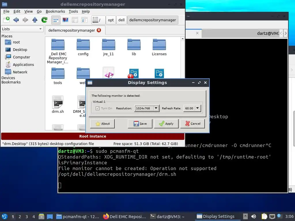Click terminal tab scroll right arrow
This screenshot has height=221, width=295.
285,33
